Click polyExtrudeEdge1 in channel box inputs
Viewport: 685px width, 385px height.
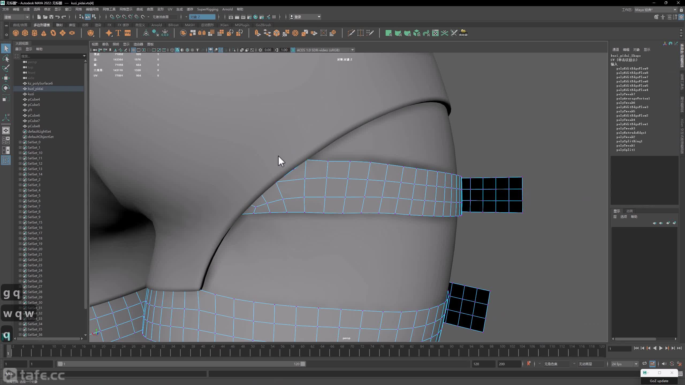[x=631, y=133]
